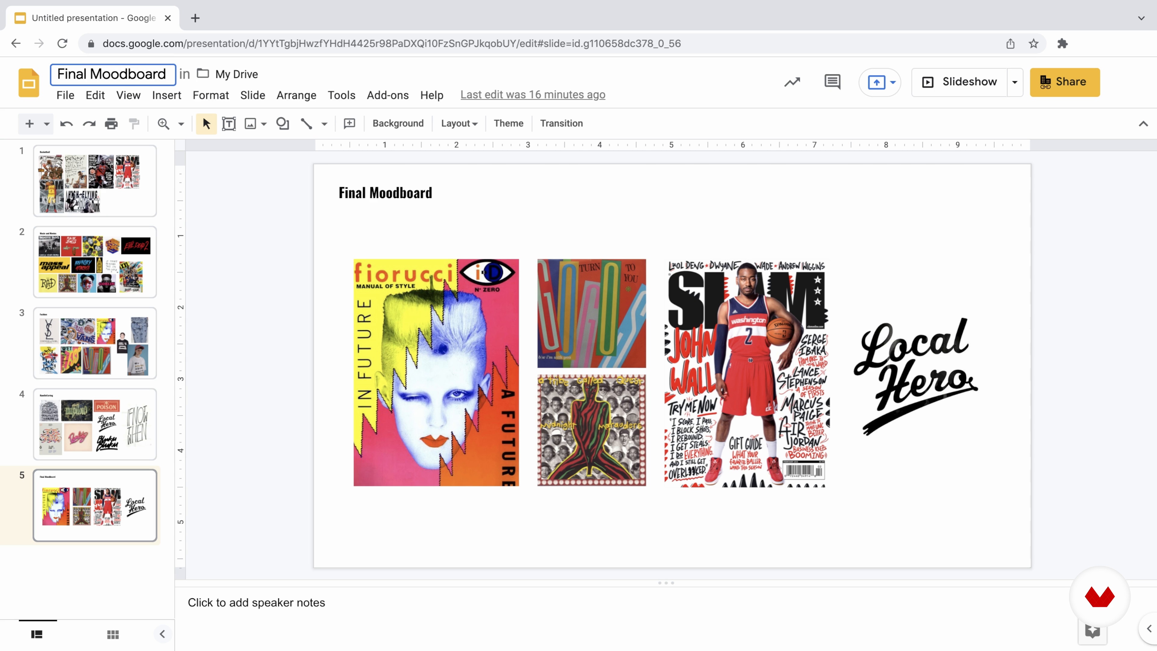Image resolution: width=1157 pixels, height=651 pixels.
Task: Select slide 4 thumbnail with Poison image
Action: click(95, 424)
